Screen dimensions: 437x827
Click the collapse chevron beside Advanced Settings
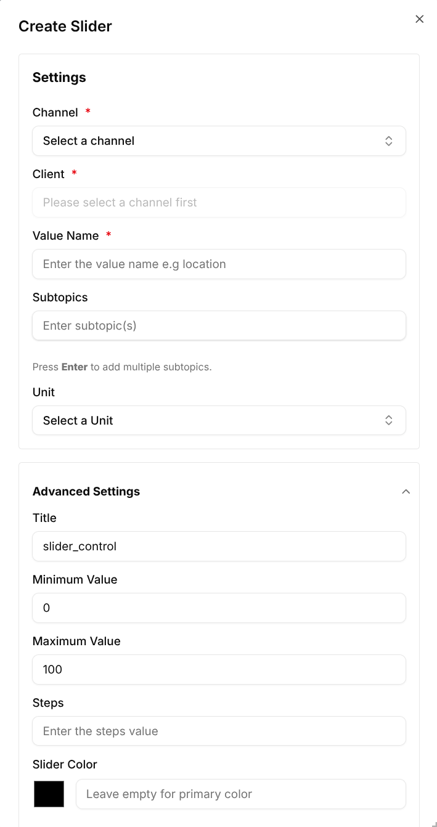pos(406,491)
